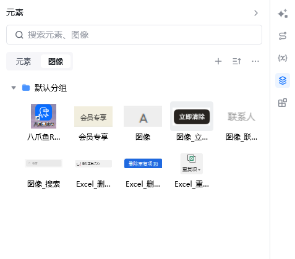Select the 默认分组 group label
This screenshot has height=259, width=295.
(51, 88)
